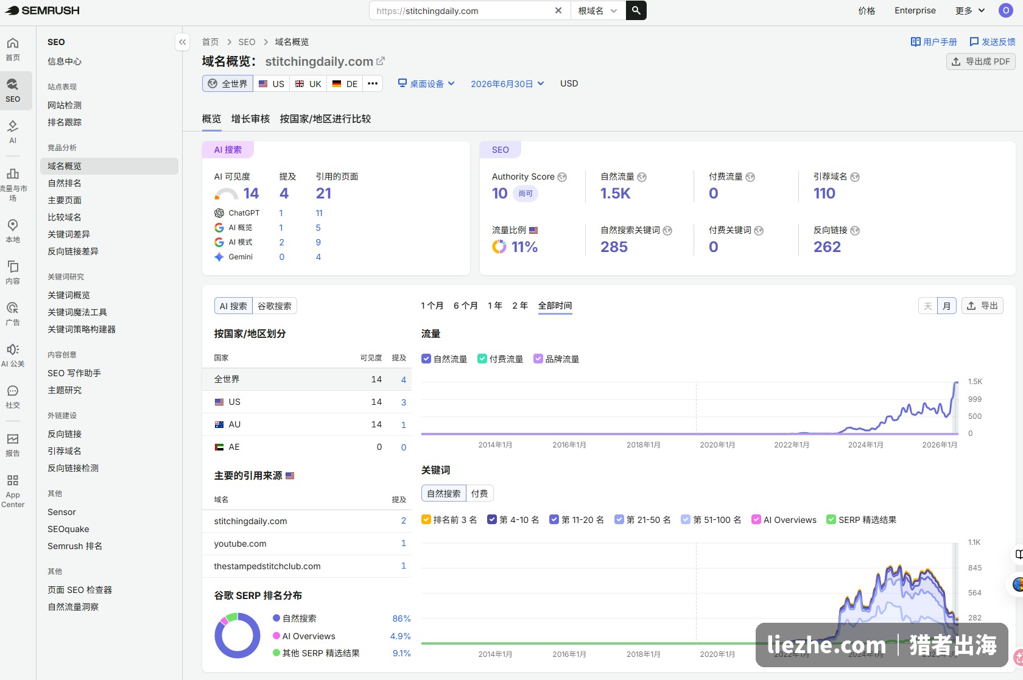Select the SEO sidebar icon
Image resolution: width=1023 pixels, height=680 pixels.
(x=13, y=89)
